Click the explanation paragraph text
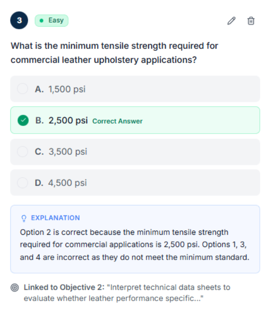 [134, 245]
